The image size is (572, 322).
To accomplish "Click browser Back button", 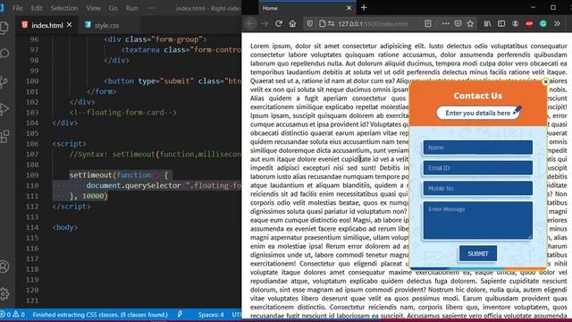I will point(250,24).
